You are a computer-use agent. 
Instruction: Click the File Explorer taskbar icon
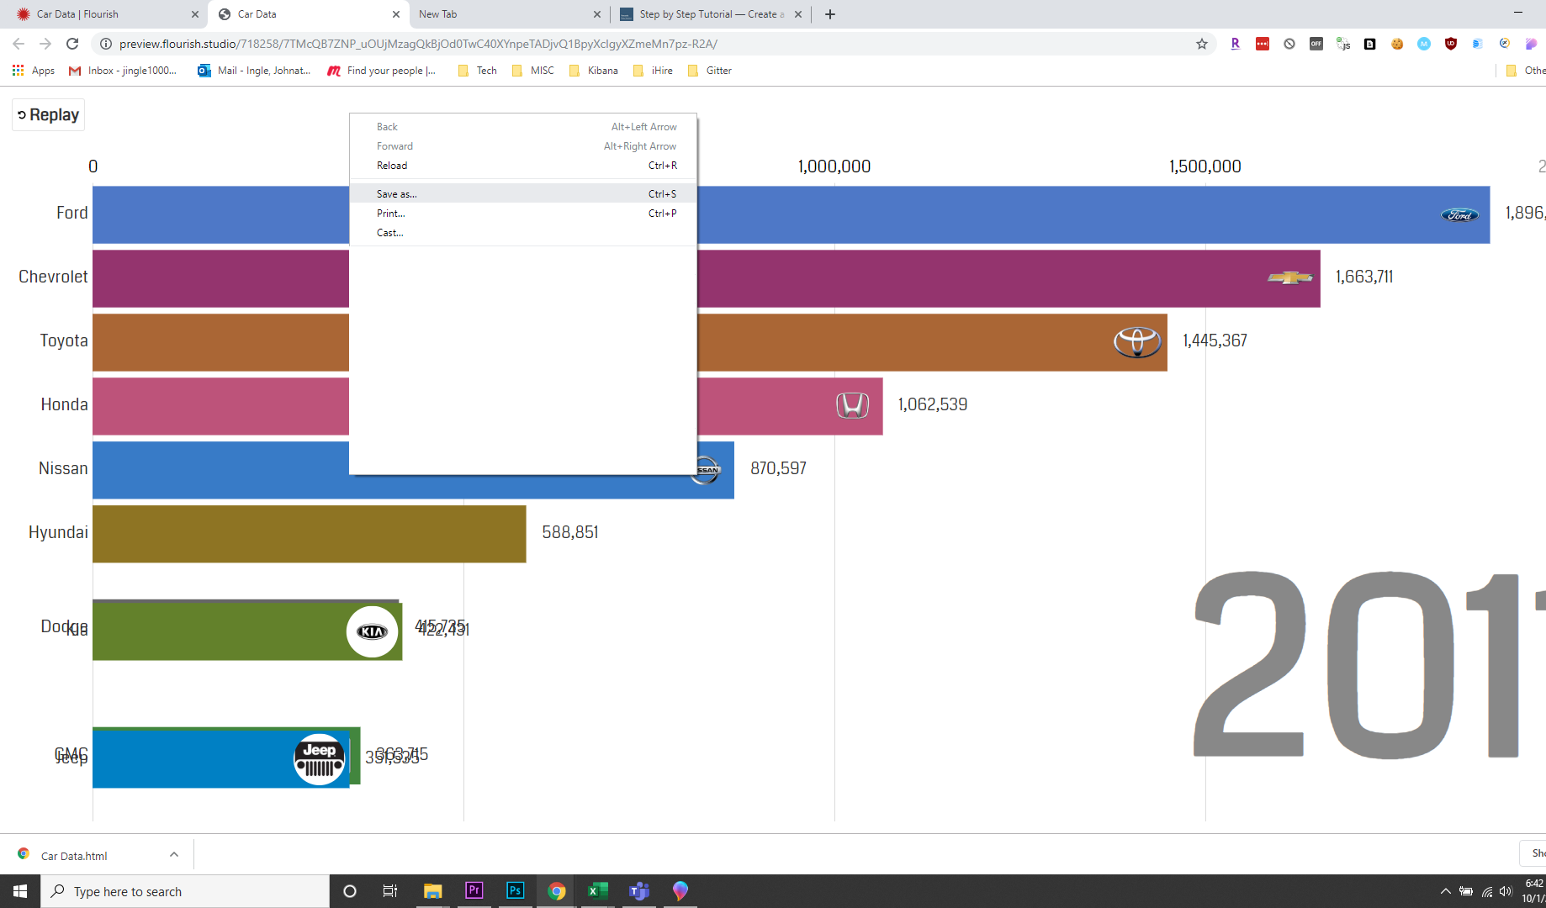coord(432,890)
